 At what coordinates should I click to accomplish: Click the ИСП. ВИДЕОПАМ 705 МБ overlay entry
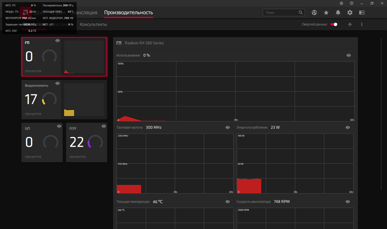click(x=58, y=18)
